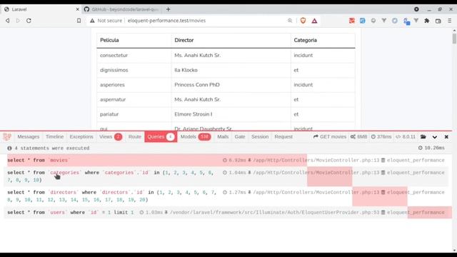Switch to the GitHub beyondcode tab
The image size is (457, 257).
[x=122, y=9]
